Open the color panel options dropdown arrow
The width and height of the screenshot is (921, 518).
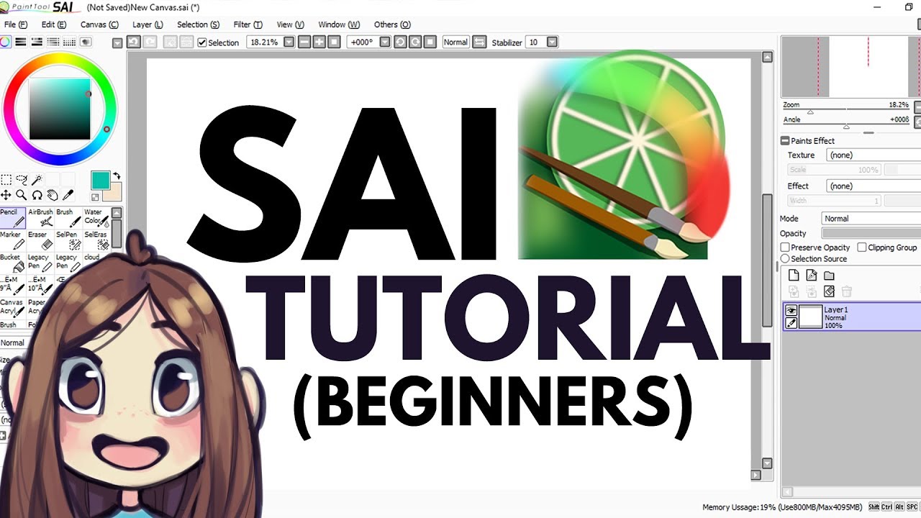[x=117, y=43]
